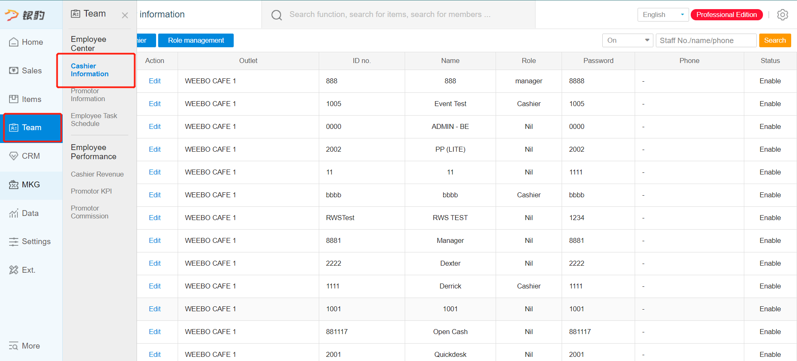Open Promotor KPI submenu item
Image resolution: width=797 pixels, height=361 pixels.
click(91, 191)
